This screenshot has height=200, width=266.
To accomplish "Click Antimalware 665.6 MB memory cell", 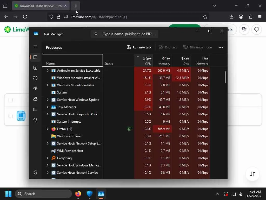I will click(162, 70).
